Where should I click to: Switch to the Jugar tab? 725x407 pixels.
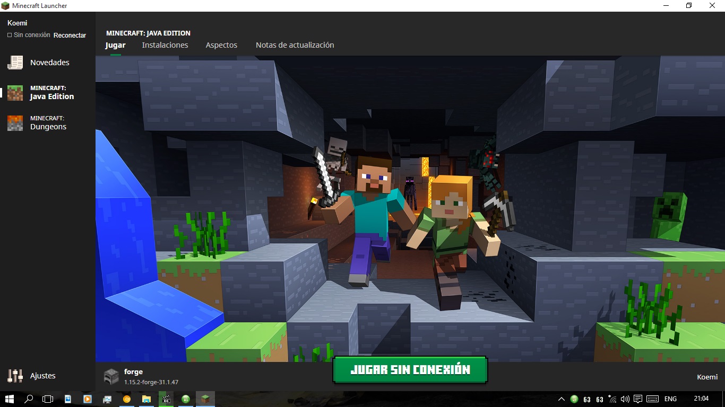(x=115, y=45)
